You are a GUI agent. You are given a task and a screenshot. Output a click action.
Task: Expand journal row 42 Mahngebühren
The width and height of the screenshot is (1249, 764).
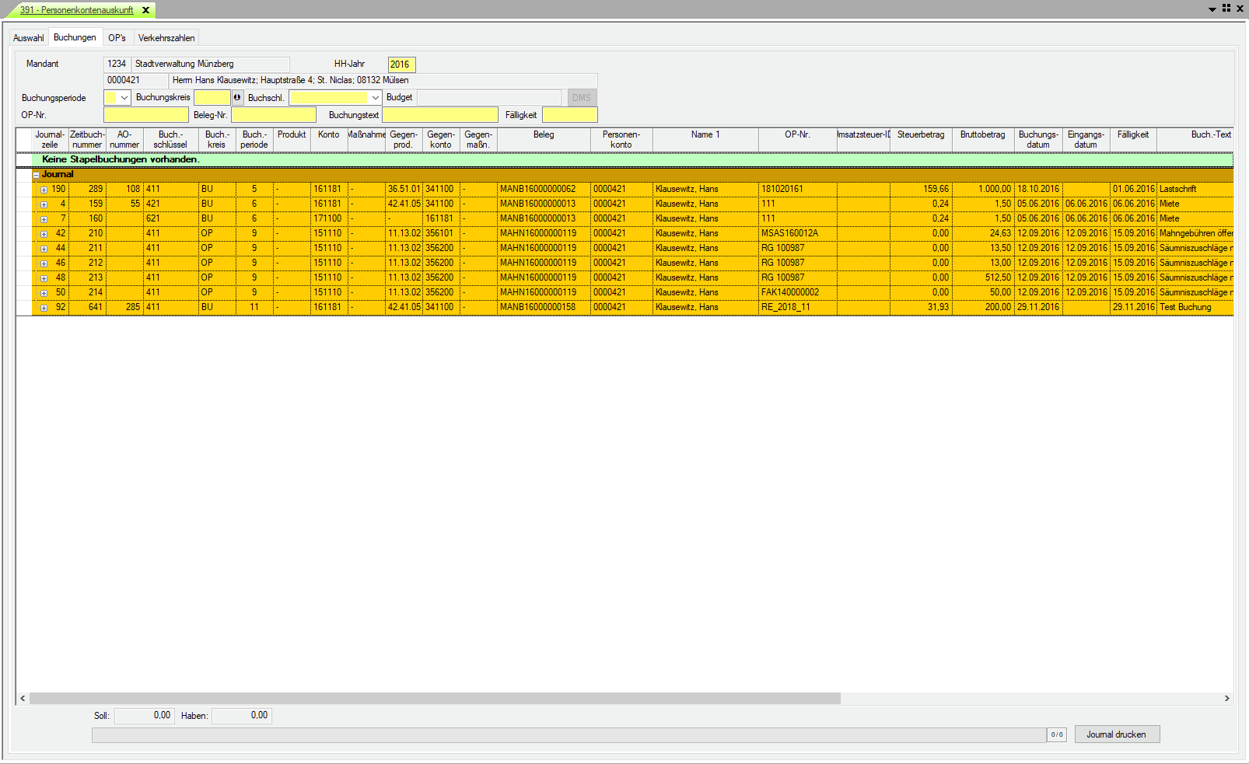44,234
